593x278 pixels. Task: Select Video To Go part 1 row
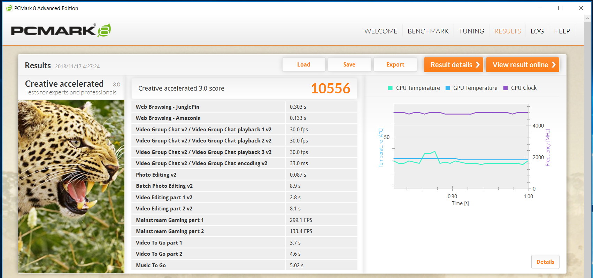click(x=244, y=243)
